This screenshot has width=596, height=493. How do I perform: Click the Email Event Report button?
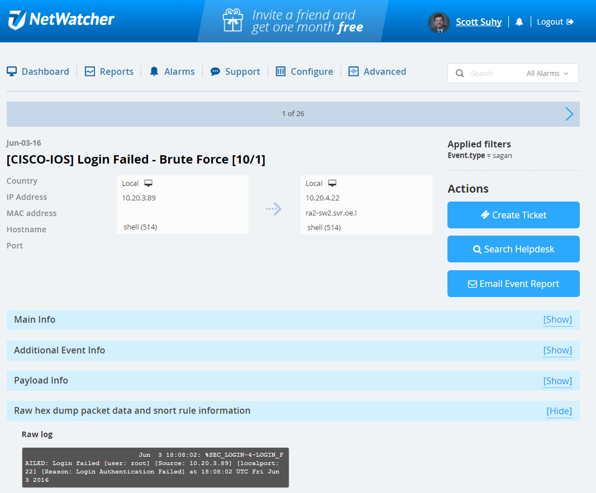(513, 284)
